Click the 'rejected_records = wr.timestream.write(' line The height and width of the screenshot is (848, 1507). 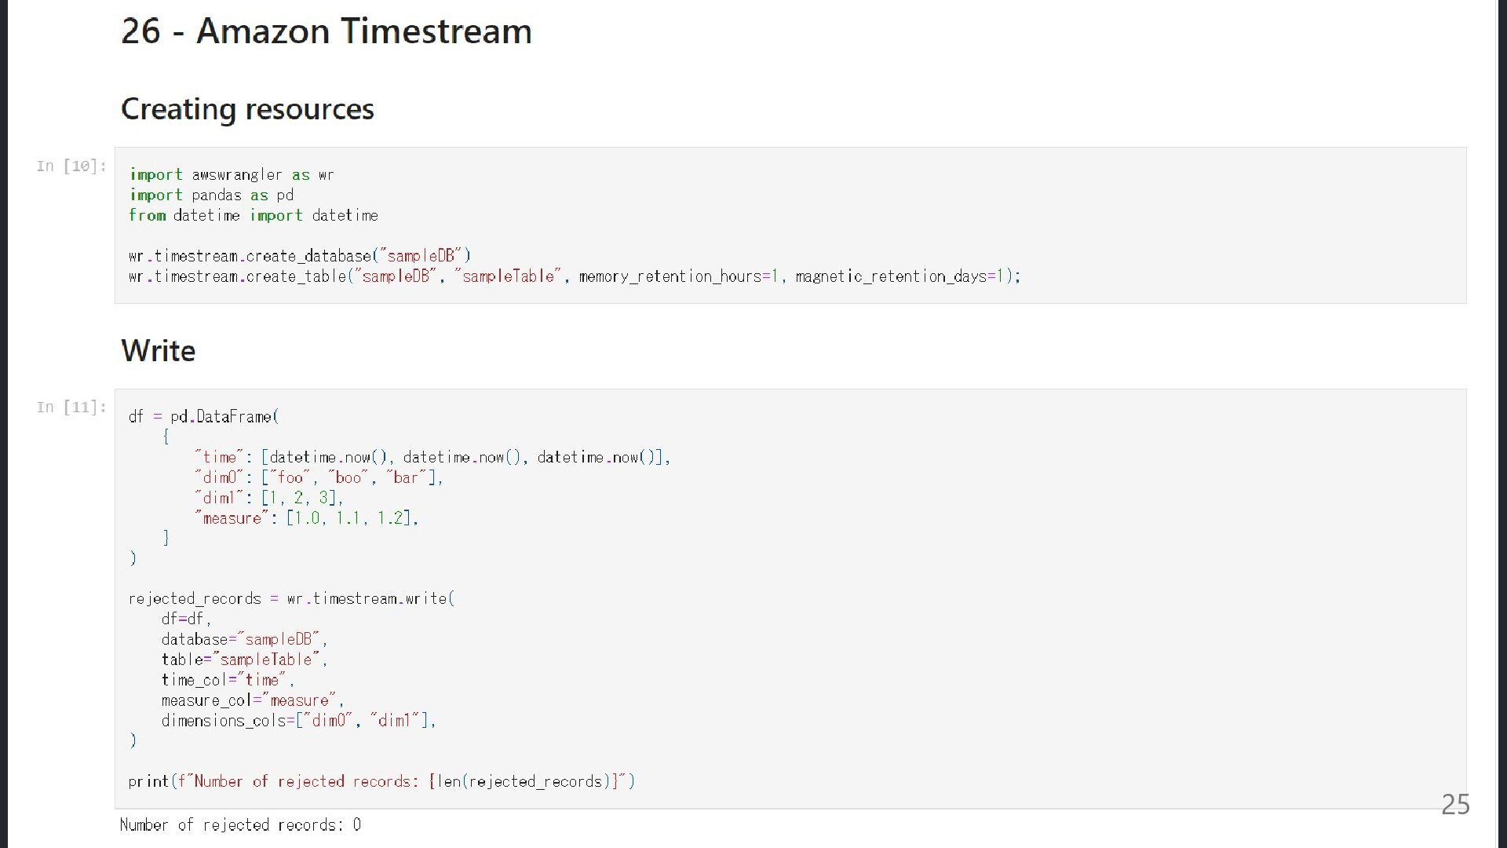coord(291,598)
